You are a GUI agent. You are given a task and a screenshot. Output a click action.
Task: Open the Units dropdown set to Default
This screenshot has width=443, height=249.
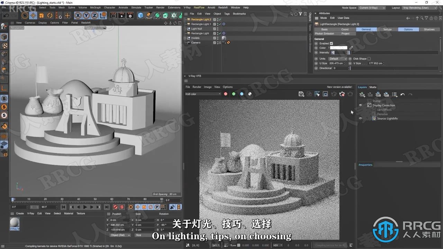337,59
